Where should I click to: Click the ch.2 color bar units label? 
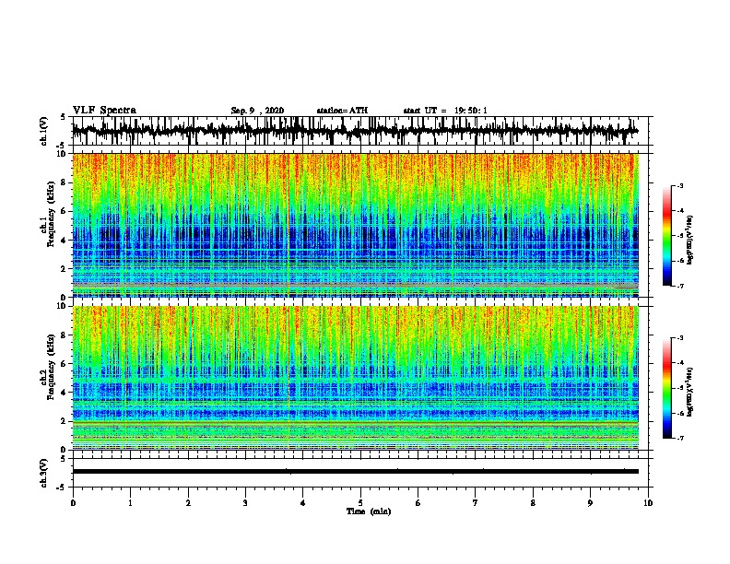point(689,392)
